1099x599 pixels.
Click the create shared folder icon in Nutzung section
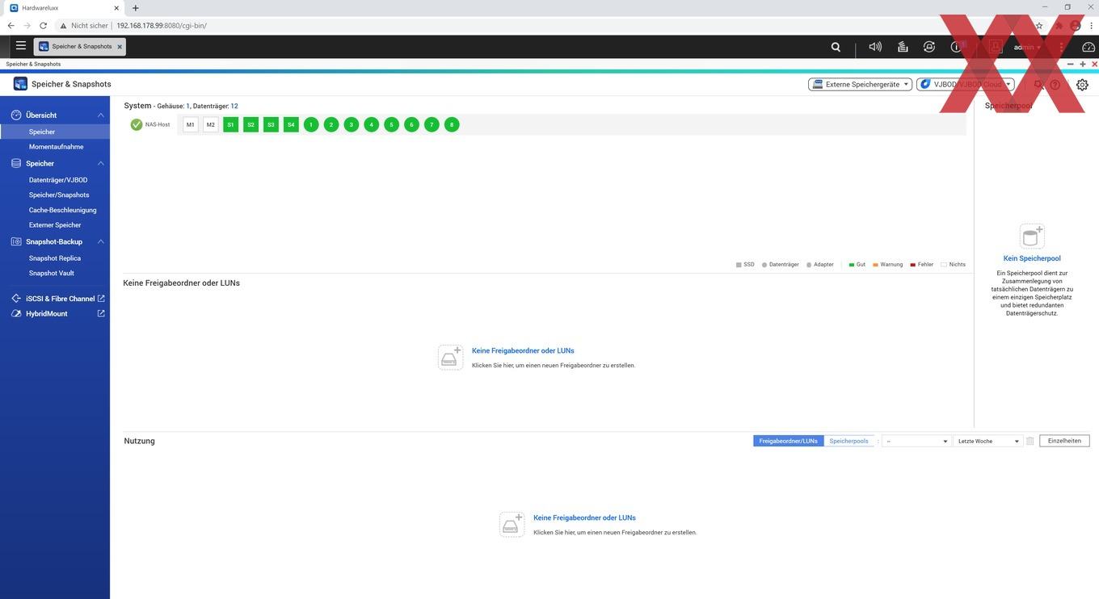tap(512, 524)
